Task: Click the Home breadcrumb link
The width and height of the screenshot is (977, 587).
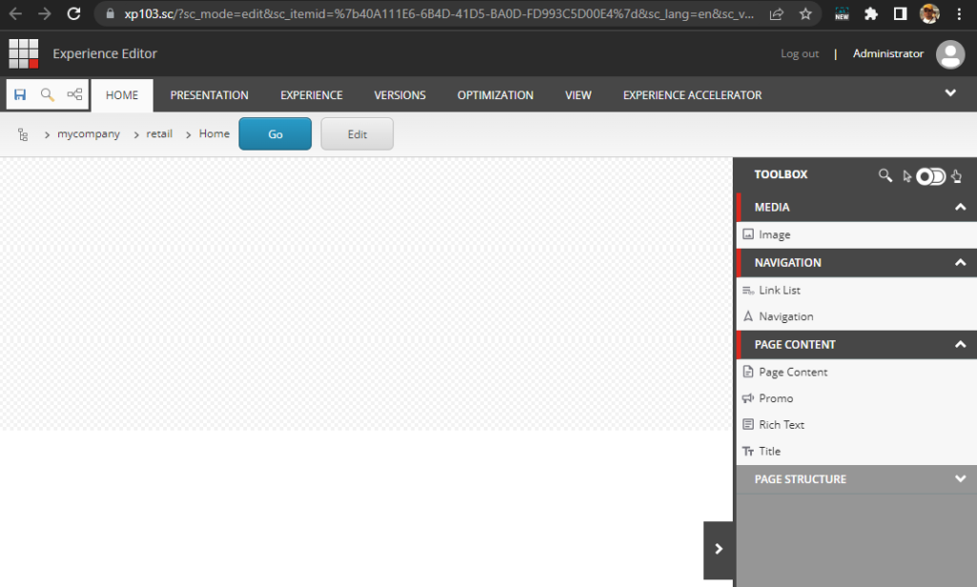Action: [215, 133]
